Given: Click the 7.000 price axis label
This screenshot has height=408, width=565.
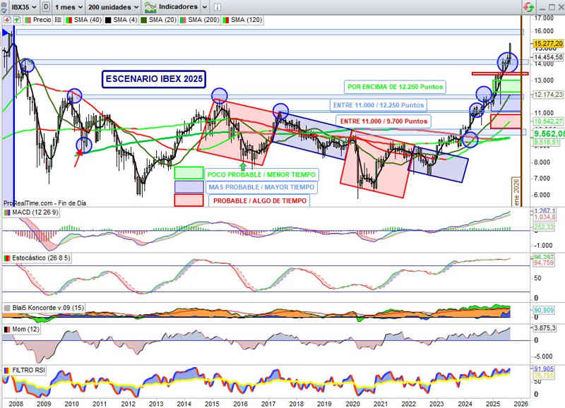Looking at the screenshot, I should coord(542,179).
